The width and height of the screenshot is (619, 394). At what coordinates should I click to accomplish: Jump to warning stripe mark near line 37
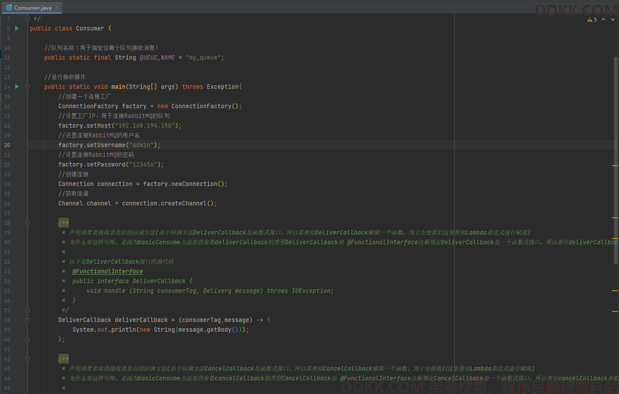coord(615,311)
